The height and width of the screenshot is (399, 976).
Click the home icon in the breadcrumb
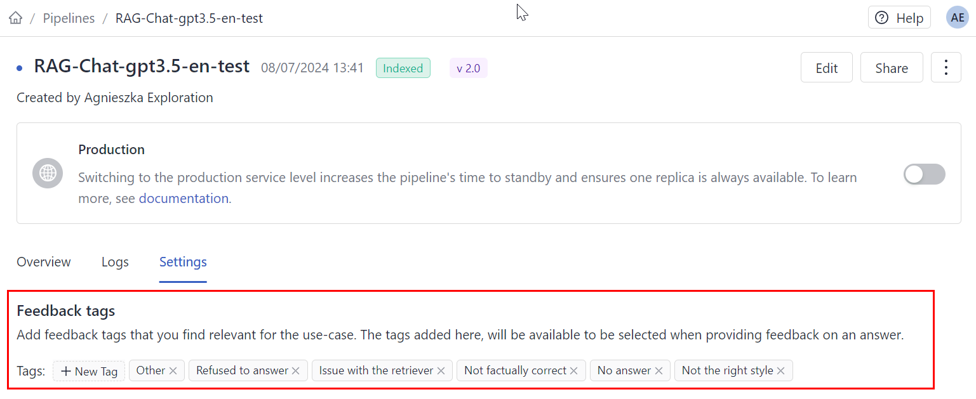click(15, 17)
